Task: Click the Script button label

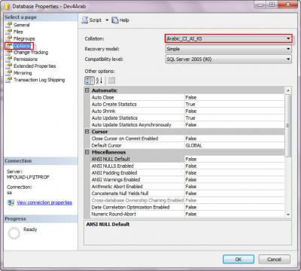Action: click(95, 20)
